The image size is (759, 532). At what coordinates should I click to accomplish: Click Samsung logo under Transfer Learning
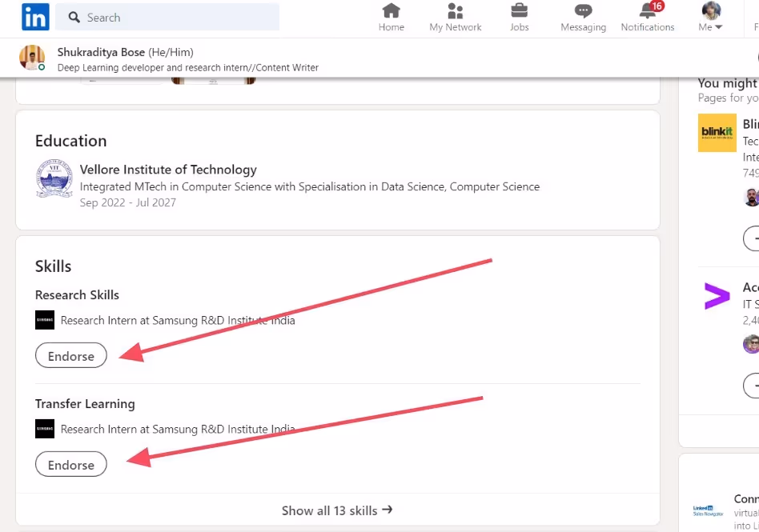45,429
